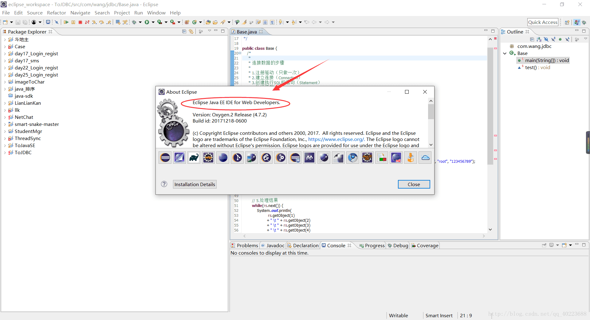Click the m2 Maven plugin icon

[x=396, y=158]
